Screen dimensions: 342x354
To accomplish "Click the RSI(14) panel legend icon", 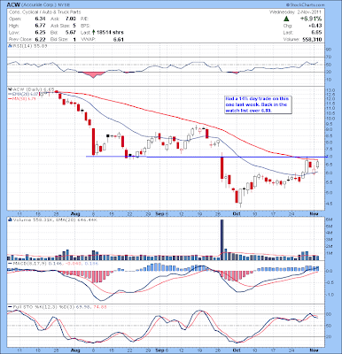I will 10,46.
